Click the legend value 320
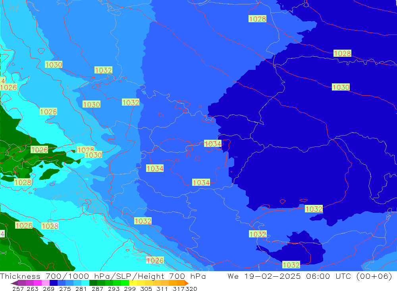Image resolution: width=397 pixels, height=291 pixels. (x=191, y=289)
